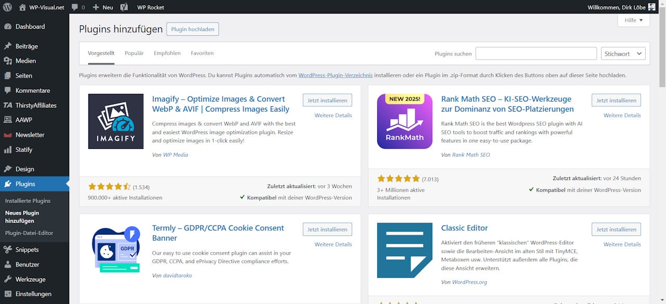Image resolution: width=666 pixels, height=304 pixels.
Task: Click the user avatar beside Dirk Löbe
Action: pyautogui.click(x=651, y=7)
